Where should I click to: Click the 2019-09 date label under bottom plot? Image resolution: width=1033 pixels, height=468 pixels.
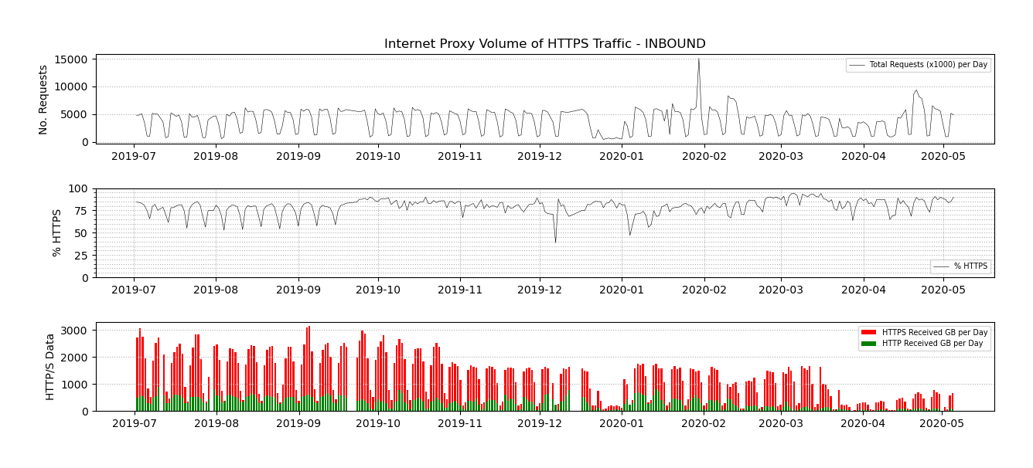click(298, 424)
